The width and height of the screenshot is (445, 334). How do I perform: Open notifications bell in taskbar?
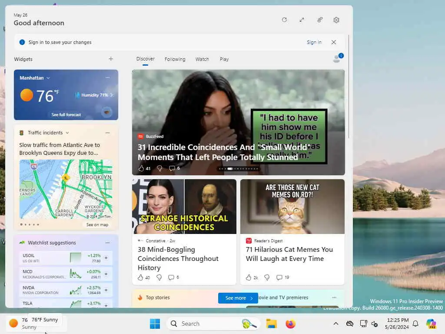[415, 324]
